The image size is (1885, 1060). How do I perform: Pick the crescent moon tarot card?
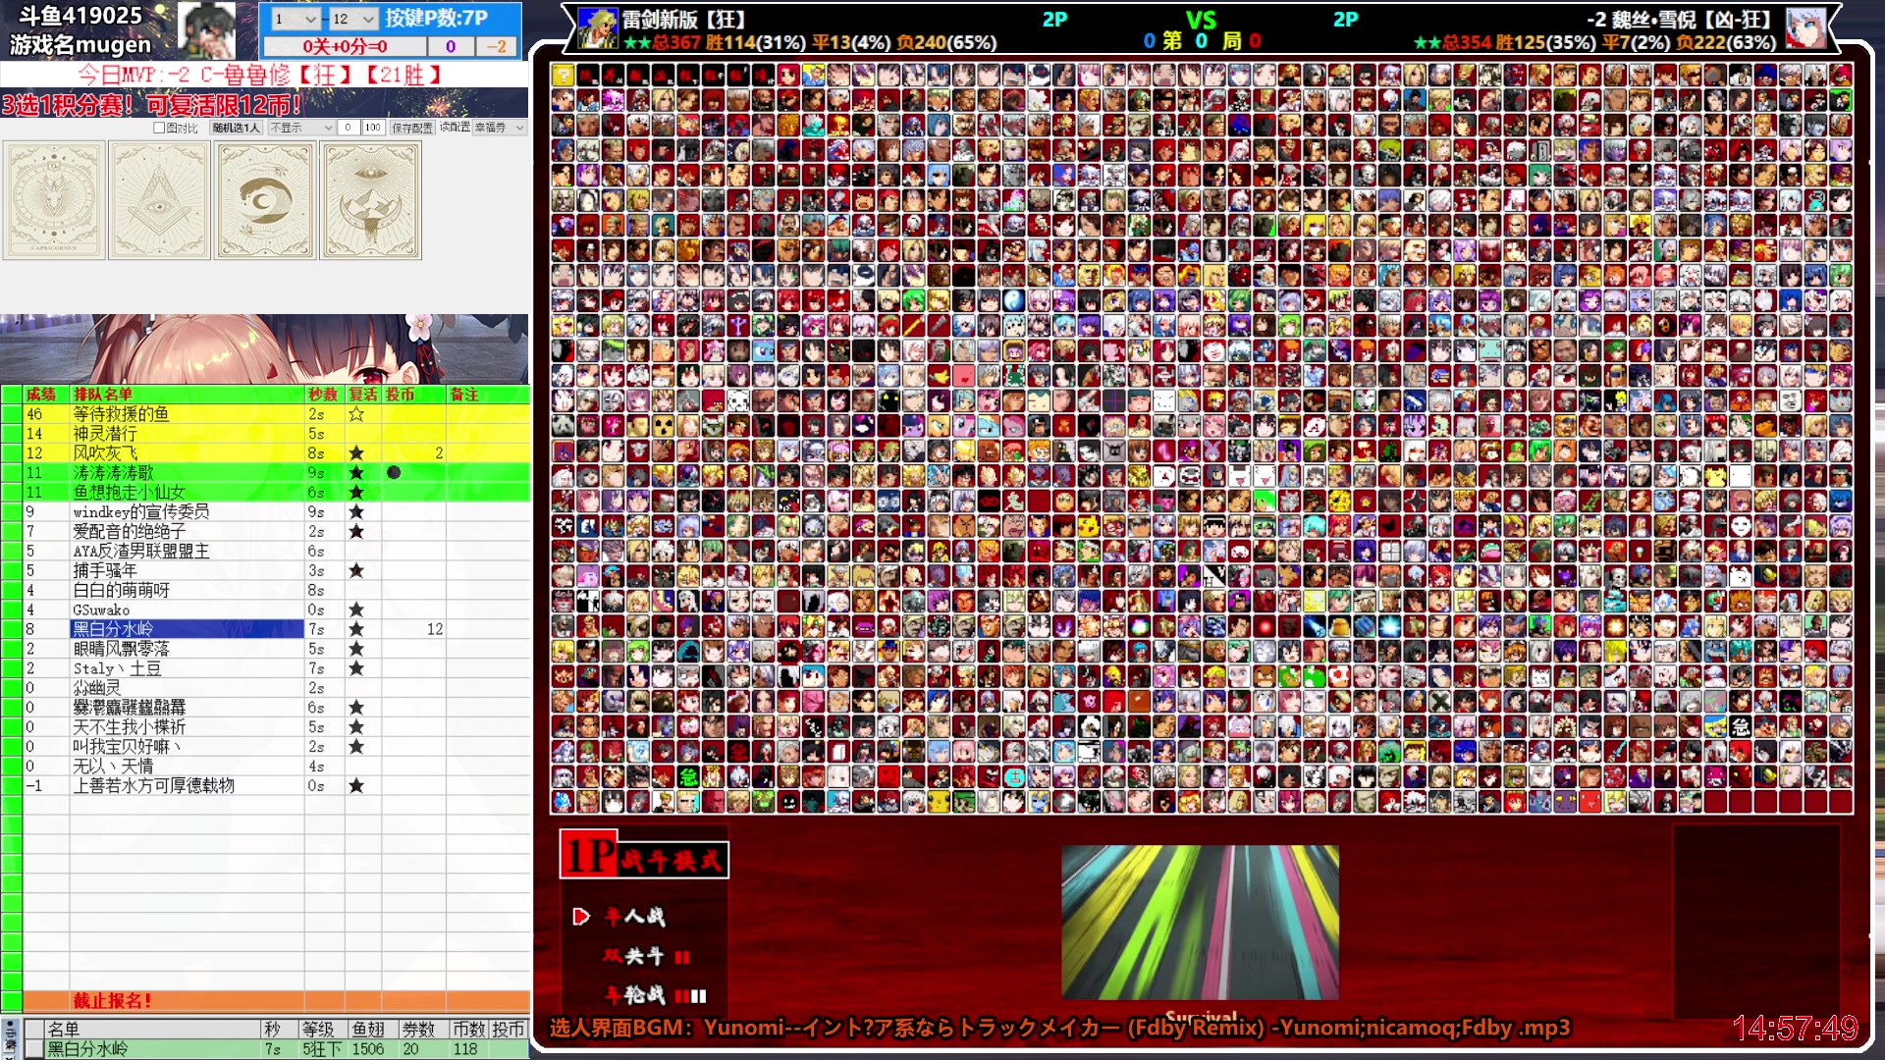265,200
